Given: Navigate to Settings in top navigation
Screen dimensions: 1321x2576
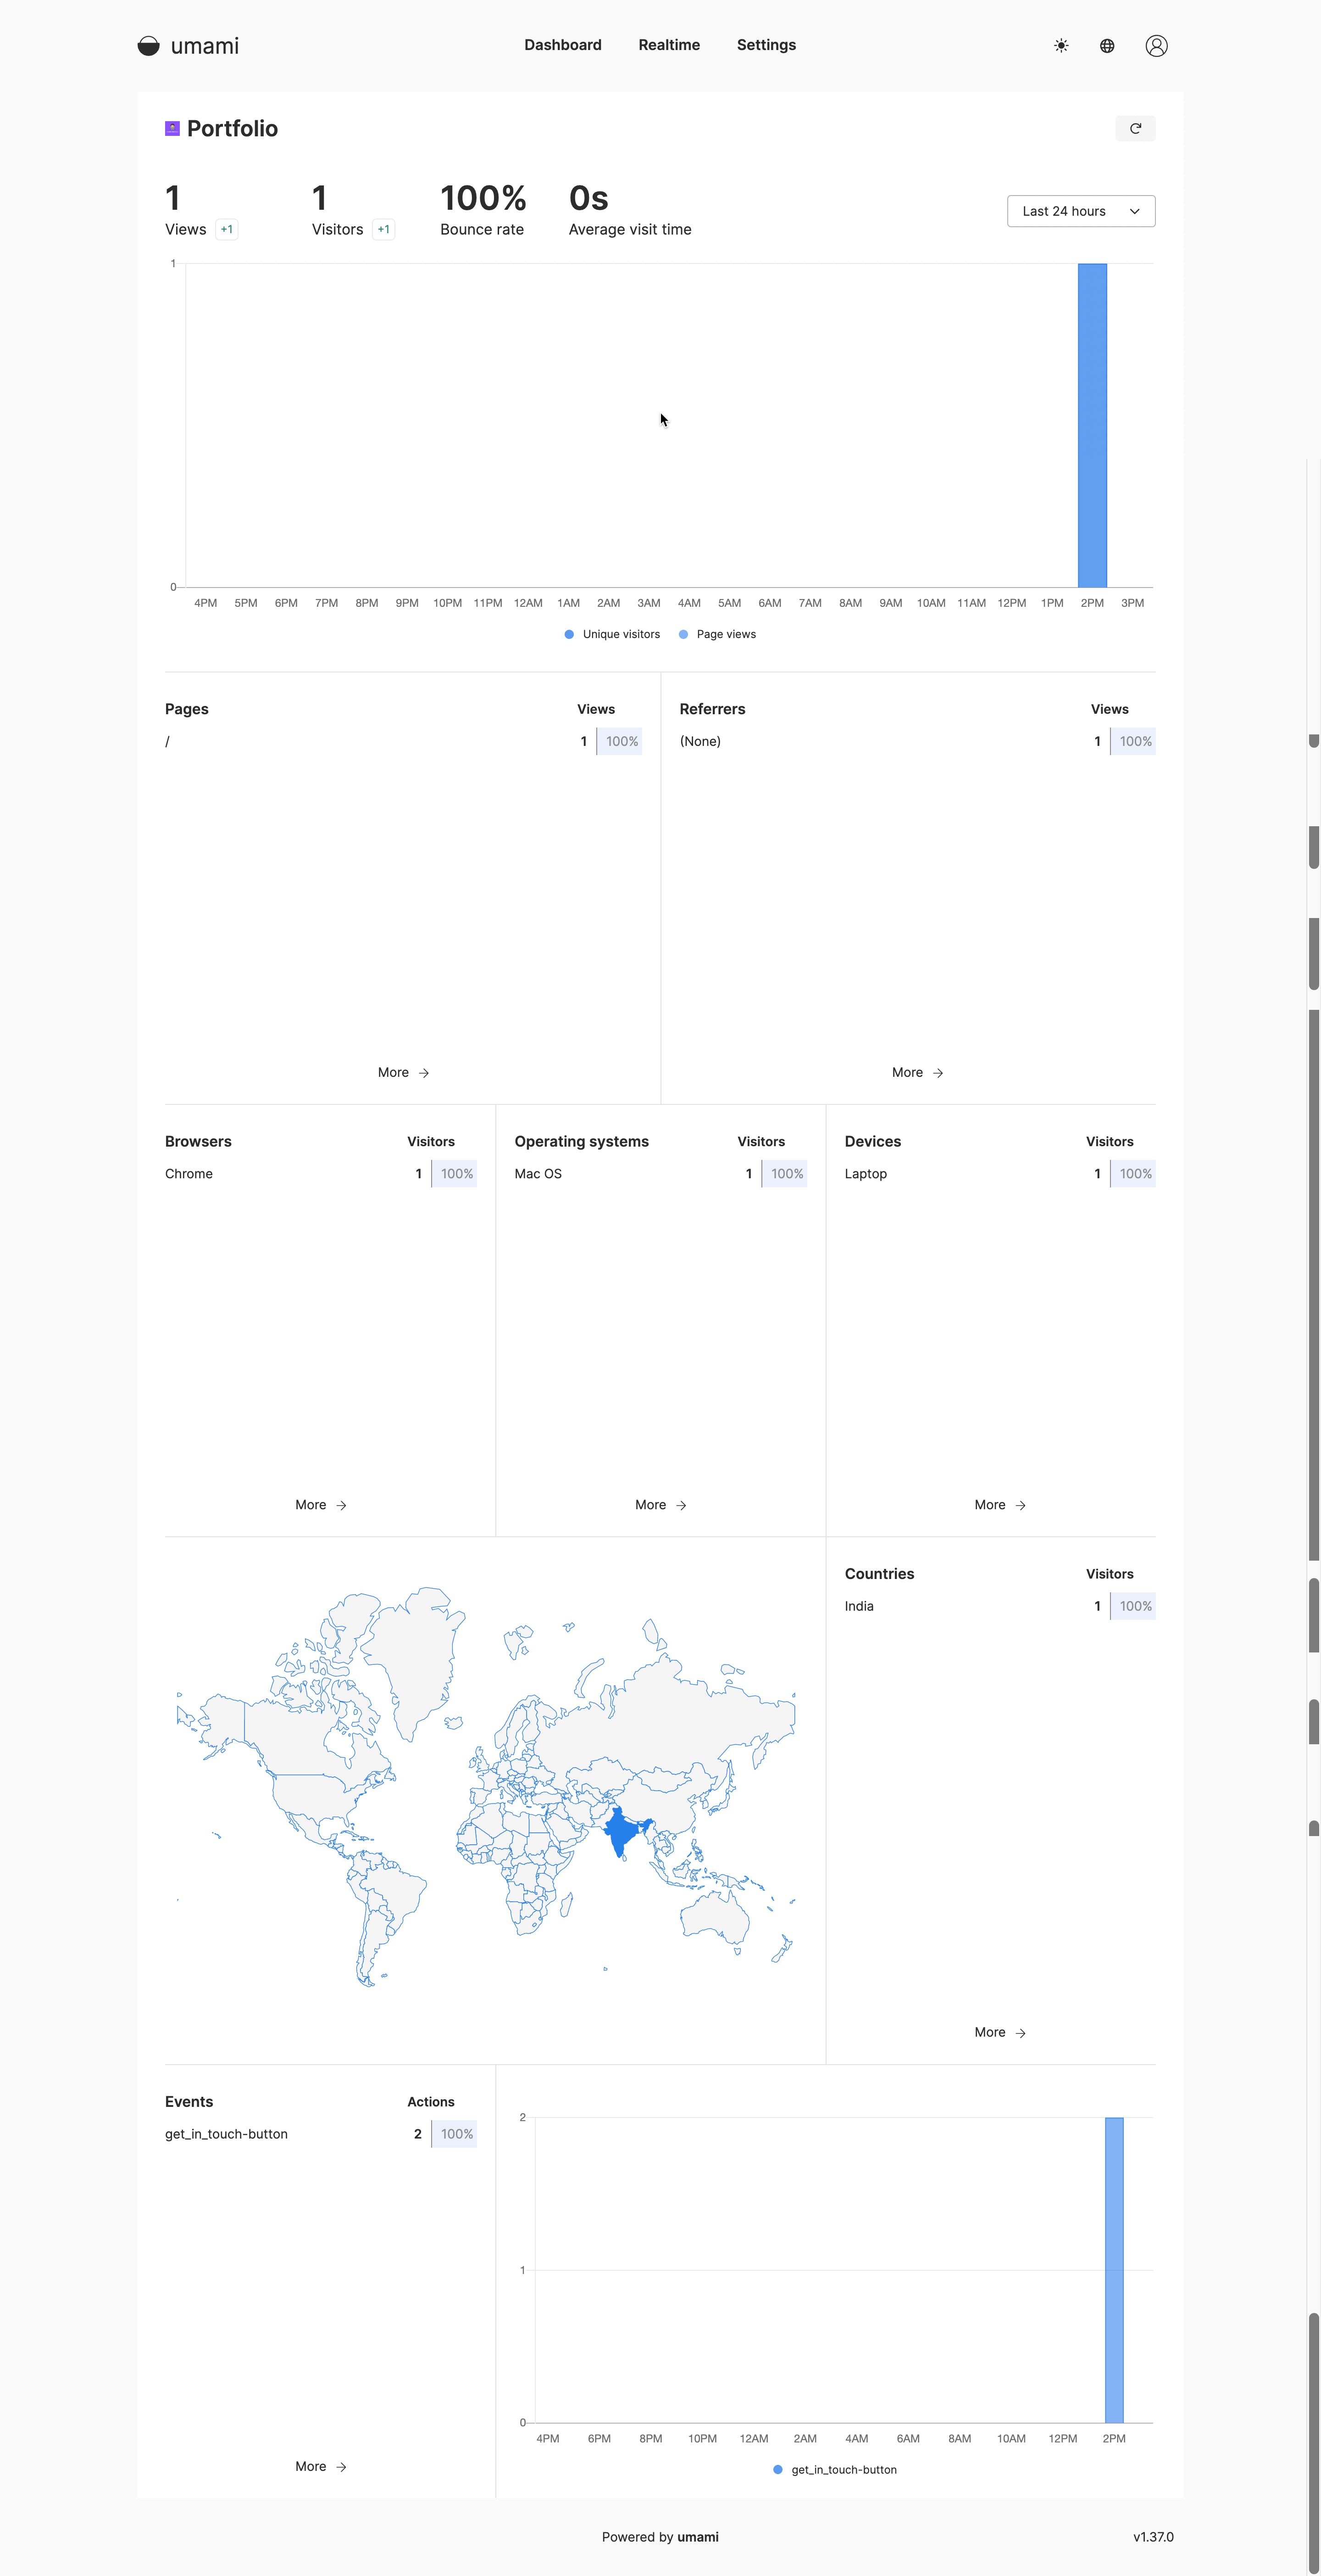Looking at the screenshot, I should (x=766, y=45).
